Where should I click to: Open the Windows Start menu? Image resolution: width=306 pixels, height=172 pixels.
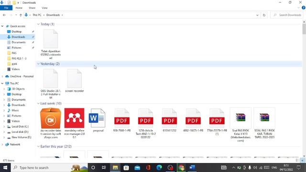(5, 168)
